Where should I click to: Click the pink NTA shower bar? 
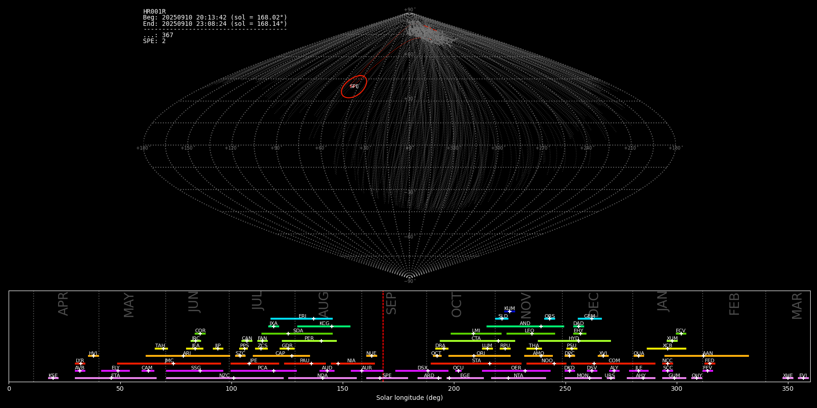point(518,378)
